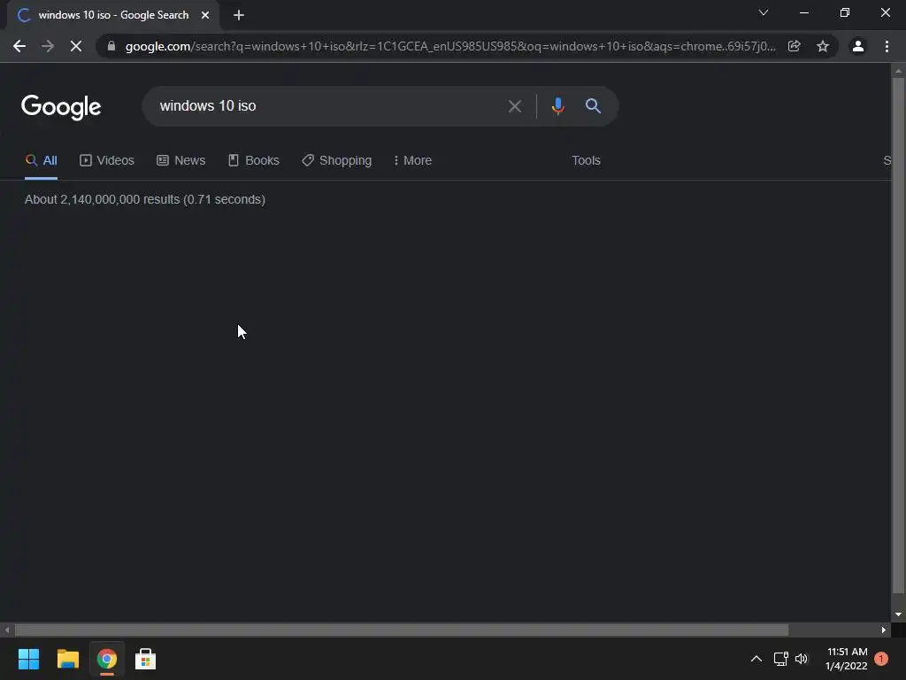This screenshot has height=680, width=906.
Task: Switch to News results
Action: point(180,161)
